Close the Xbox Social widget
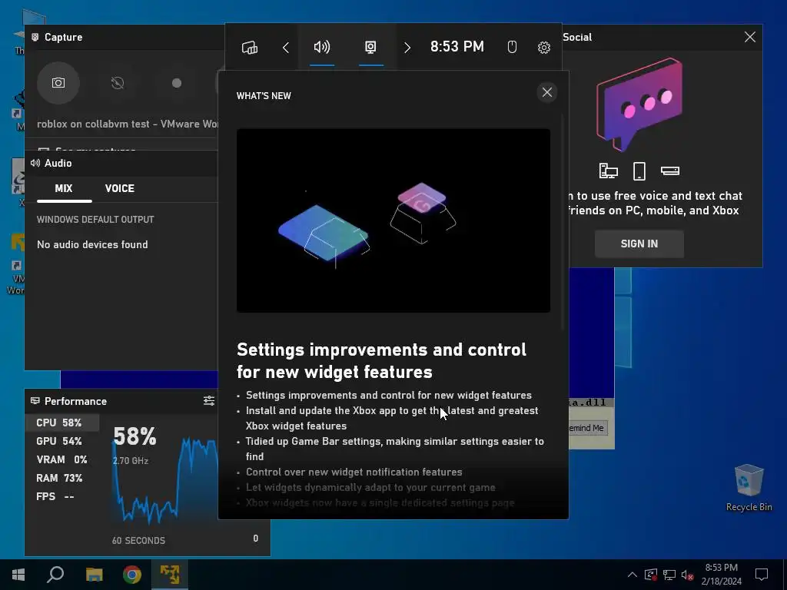Image resolution: width=787 pixels, height=590 pixels. click(750, 37)
